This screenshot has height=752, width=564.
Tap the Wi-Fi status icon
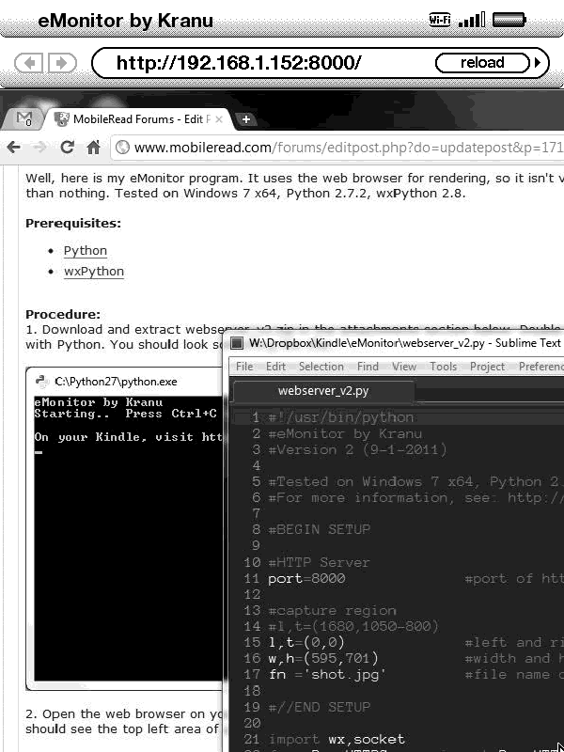click(439, 20)
